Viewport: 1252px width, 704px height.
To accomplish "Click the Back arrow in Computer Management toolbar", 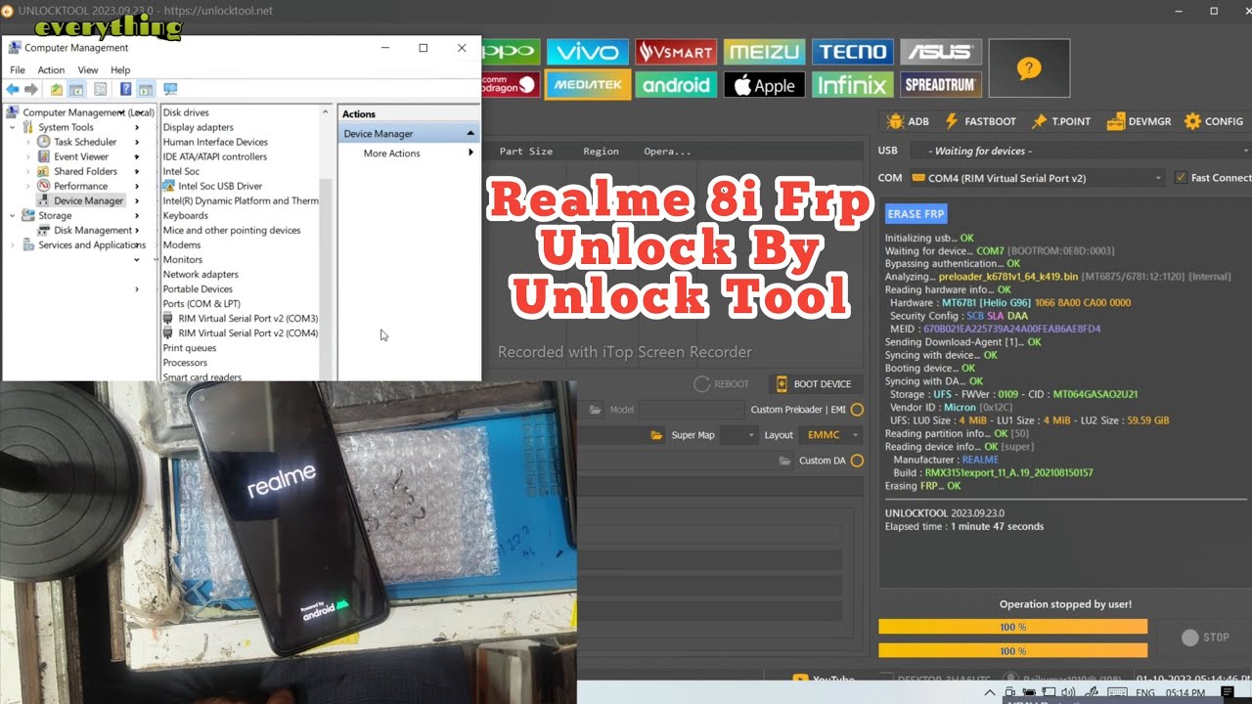I will click(13, 89).
